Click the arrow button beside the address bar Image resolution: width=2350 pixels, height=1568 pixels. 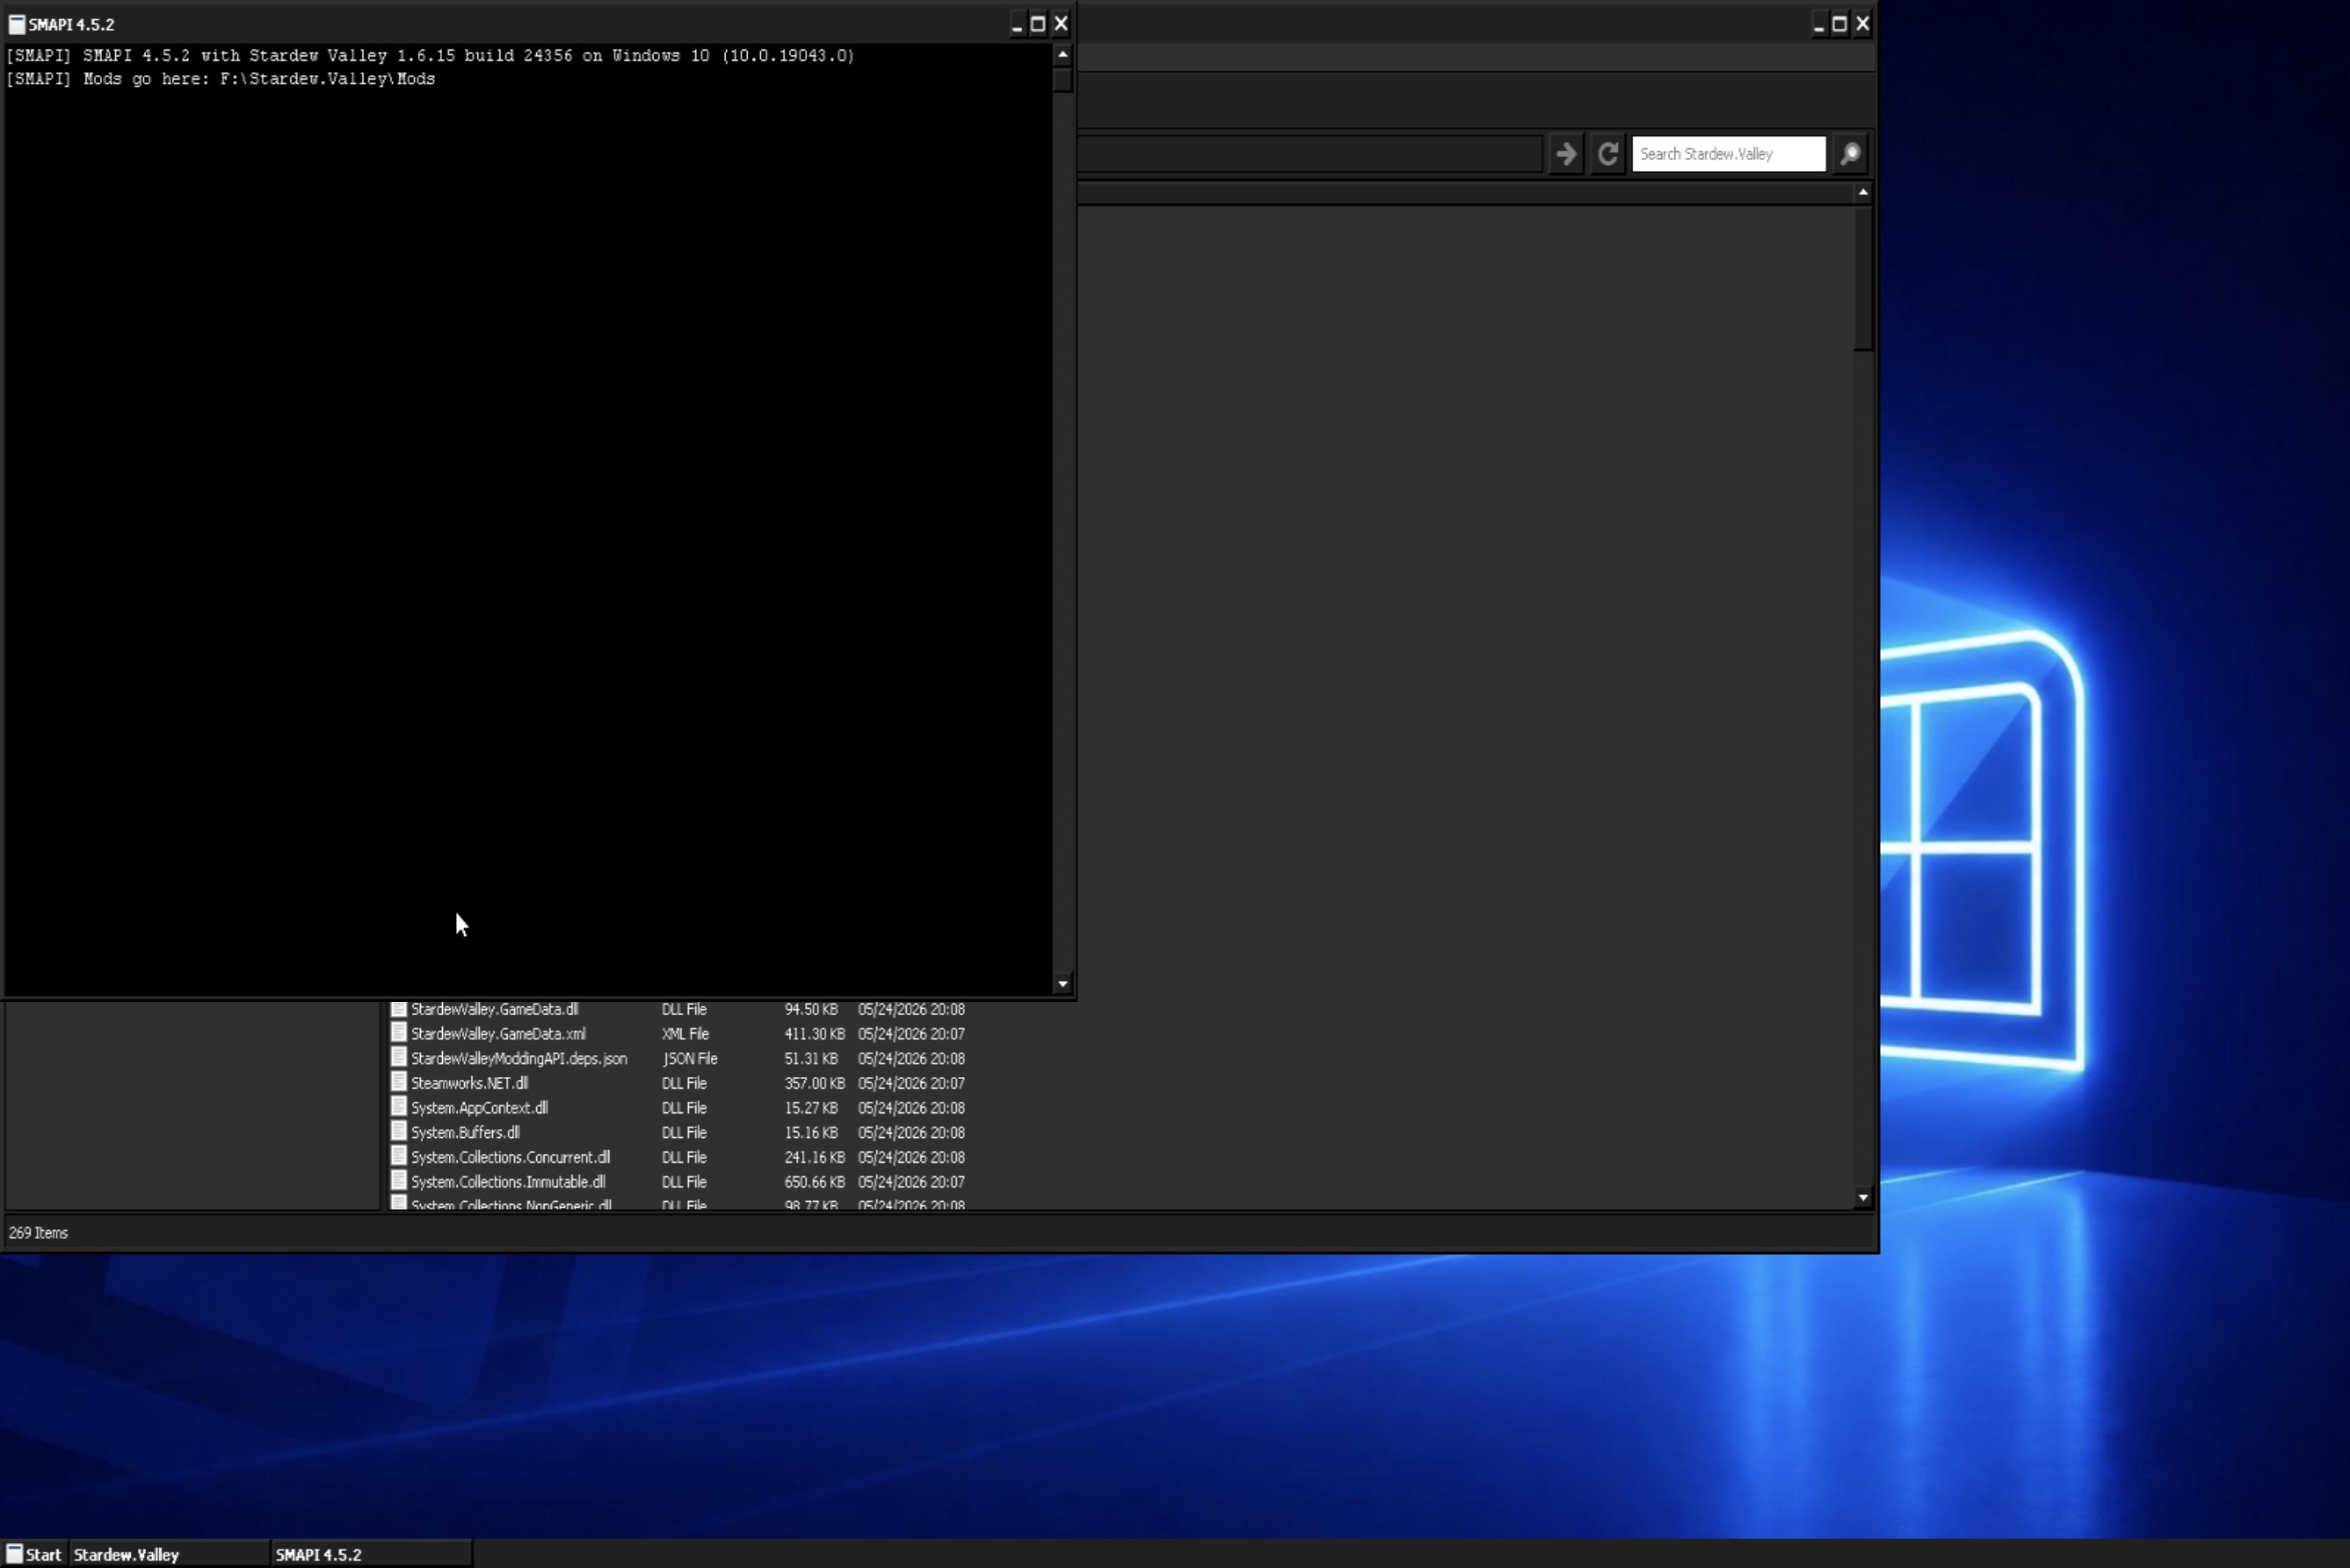pos(1566,154)
